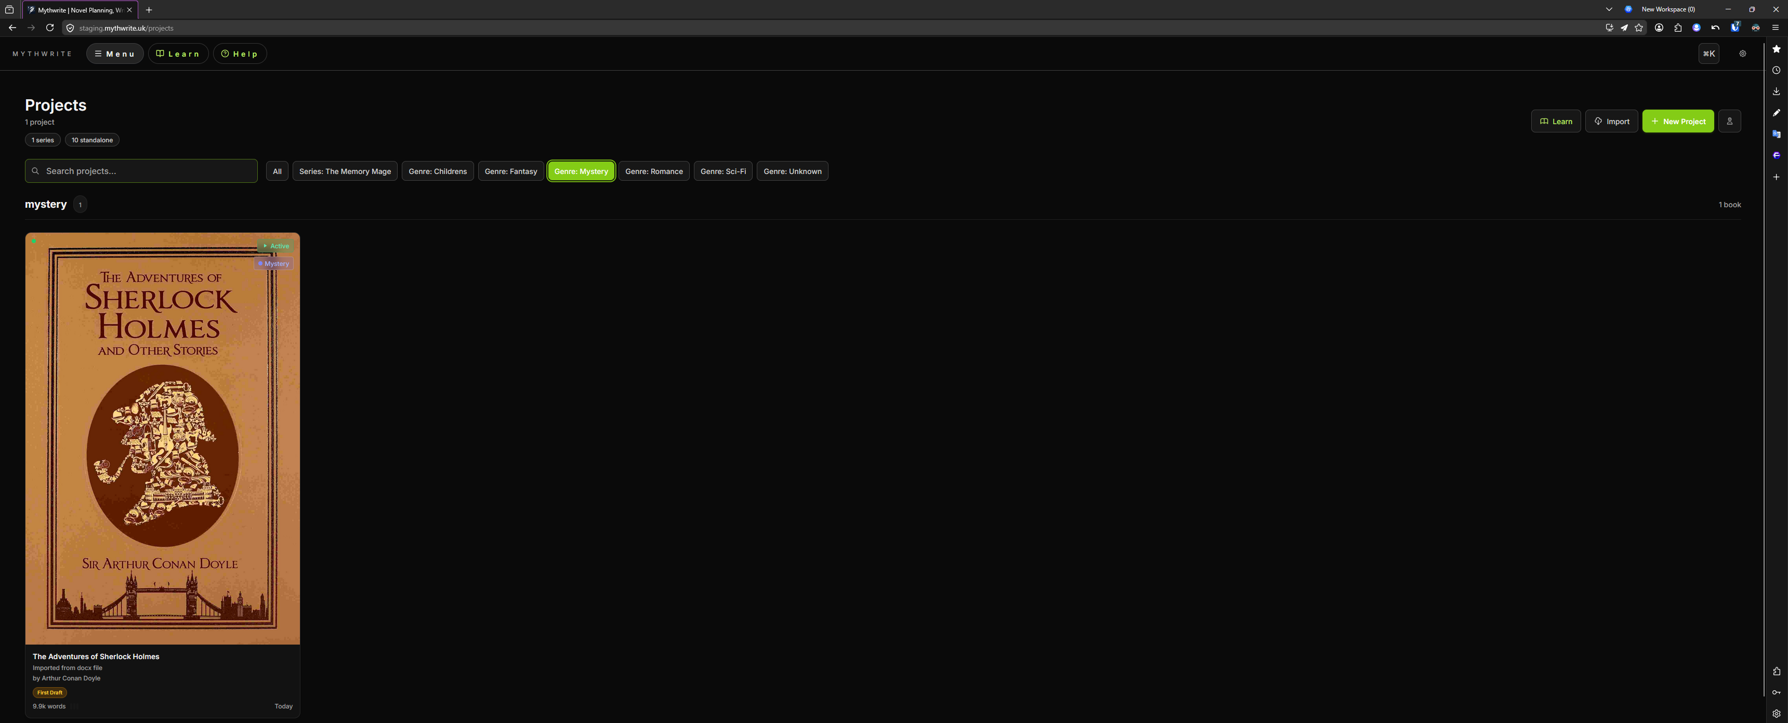Click the '10 standalone' badge
Screen dimensions: 1788x723
(x=91, y=140)
